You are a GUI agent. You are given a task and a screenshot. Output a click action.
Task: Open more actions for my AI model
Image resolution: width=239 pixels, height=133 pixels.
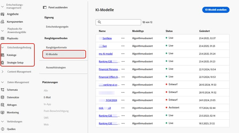click(x=123, y=53)
